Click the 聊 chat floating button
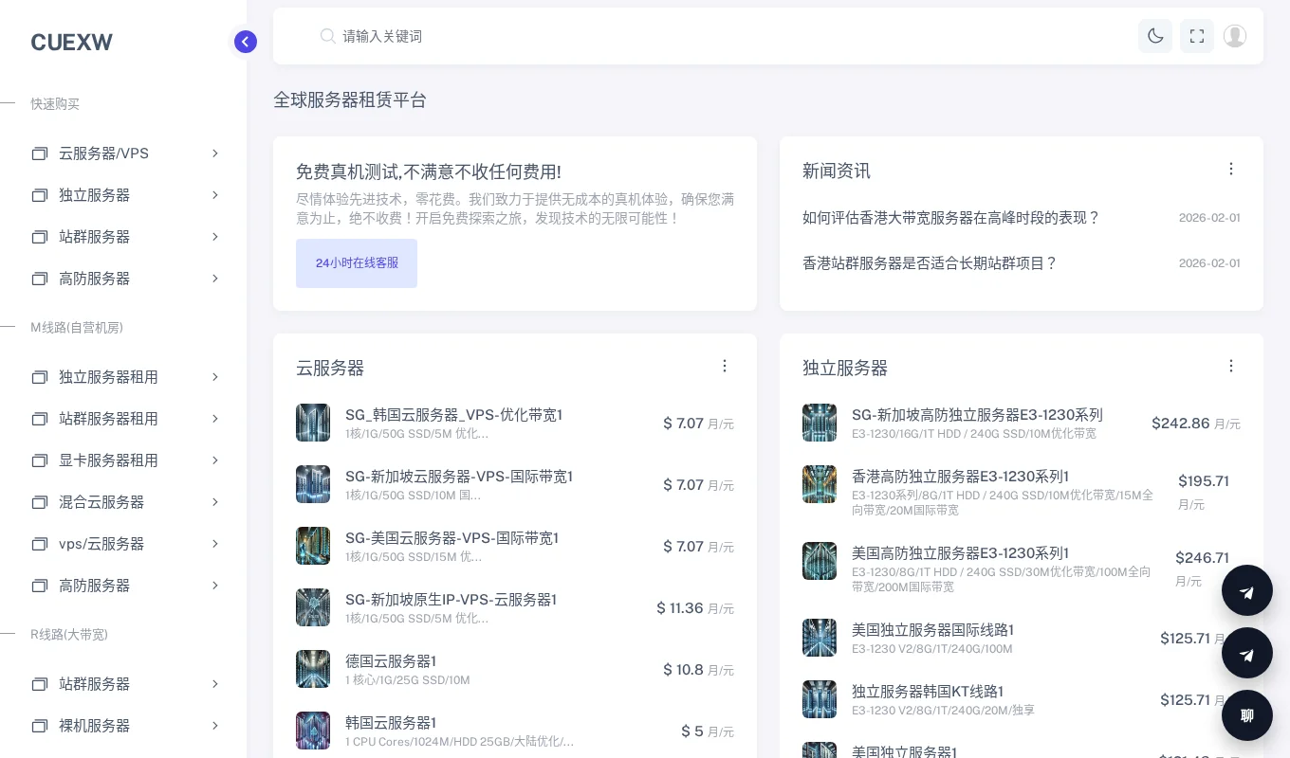Screen dimensions: 1290x758 click(1247, 715)
